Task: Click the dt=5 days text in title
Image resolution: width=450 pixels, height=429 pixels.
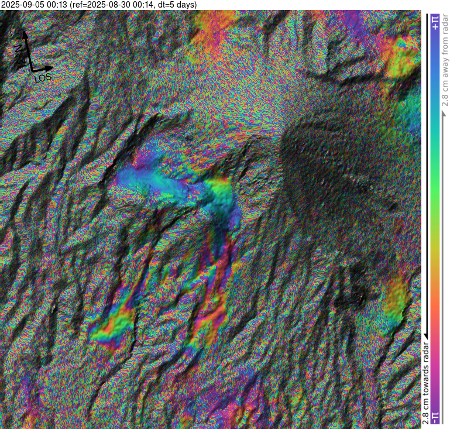Action: pyautogui.click(x=175, y=5)
